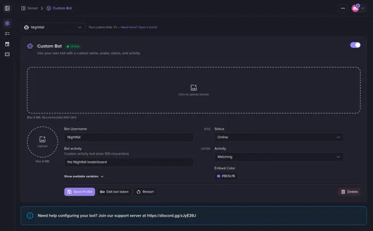Screen dimensions: 373x231
Task: Focus the Bot activity text field
Action: [x=129, y=162]
